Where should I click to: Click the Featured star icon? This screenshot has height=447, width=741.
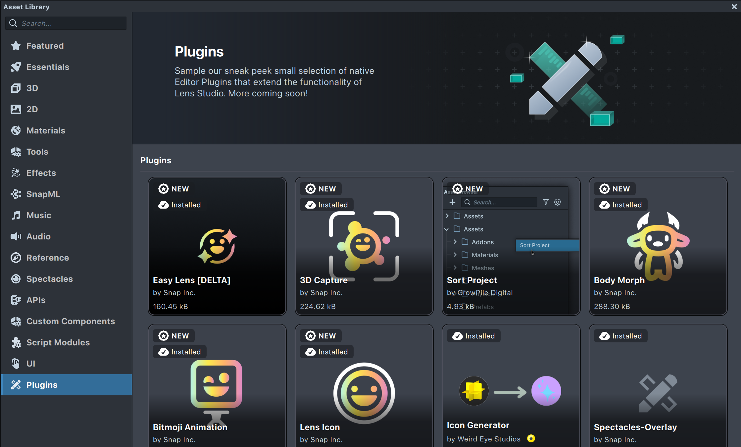[16, 46]
